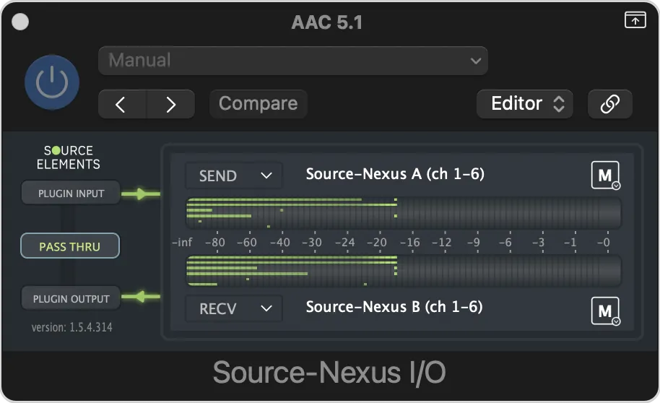Go to the previous preset arrow
660x403 pixels.
(122, 104)
